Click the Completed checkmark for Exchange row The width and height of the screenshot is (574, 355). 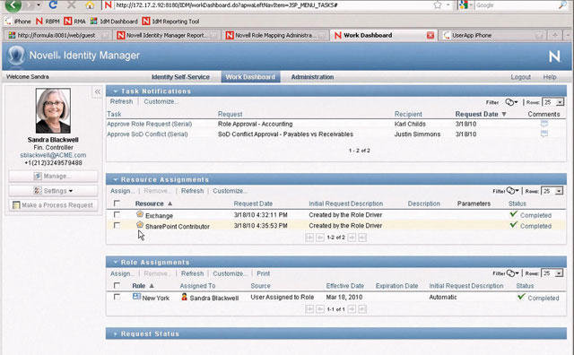pyautogui.click(x=514, y=213)
